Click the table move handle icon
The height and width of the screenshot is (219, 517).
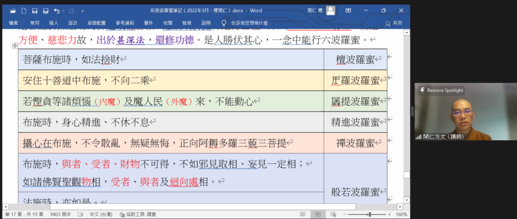click(x=14, y=46)
